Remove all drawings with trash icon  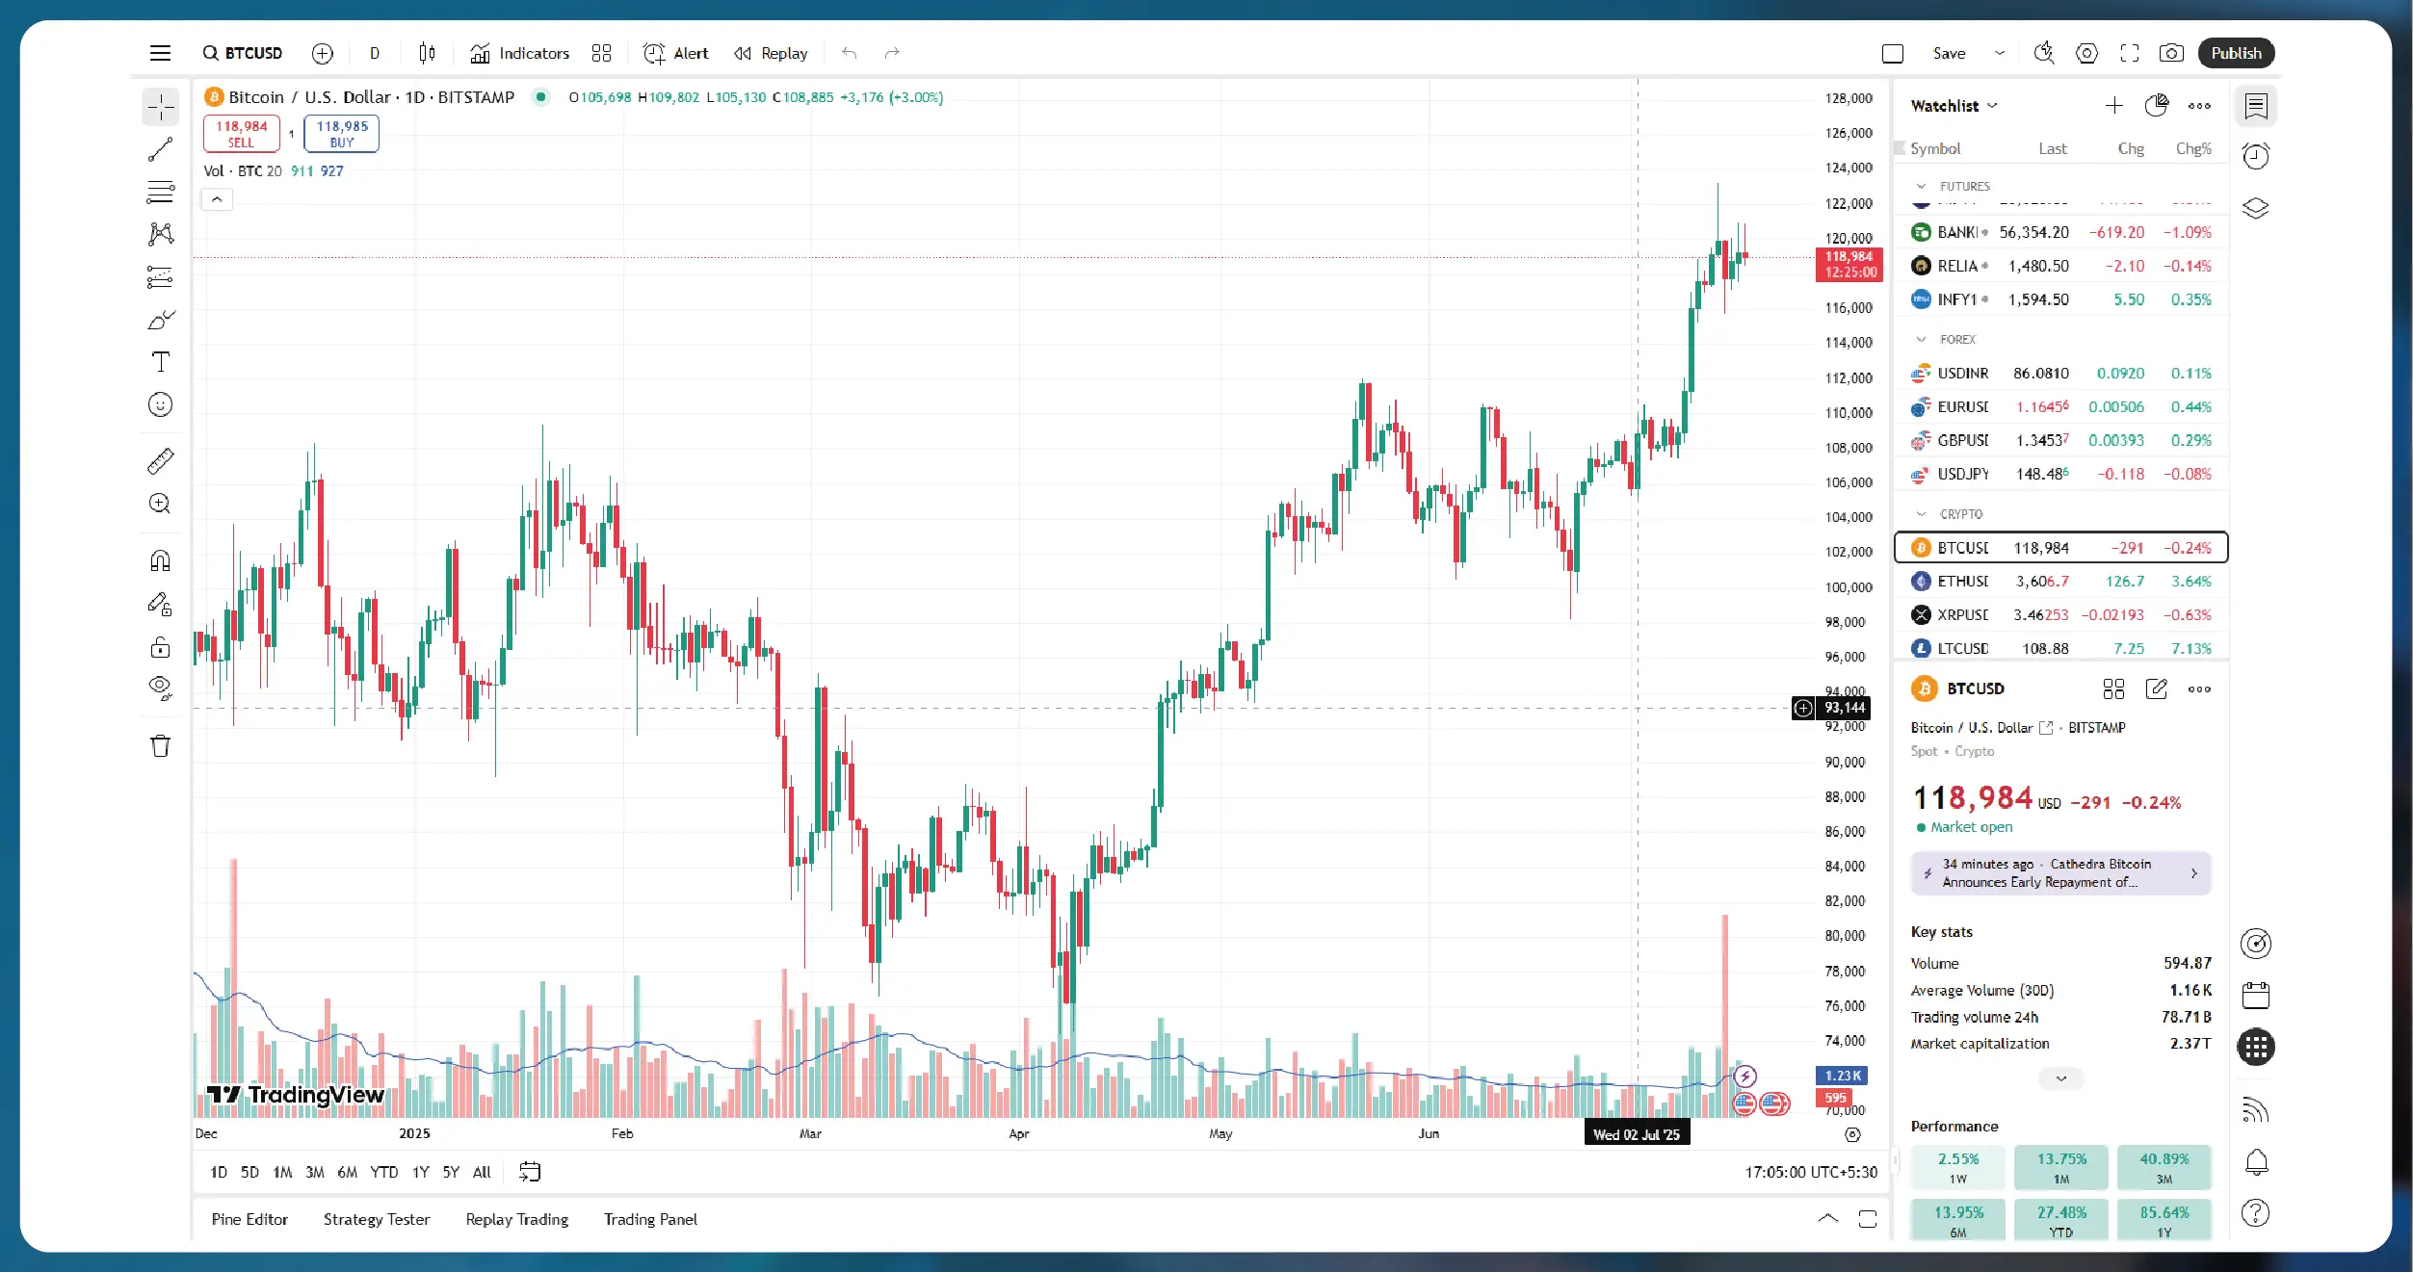161,744
